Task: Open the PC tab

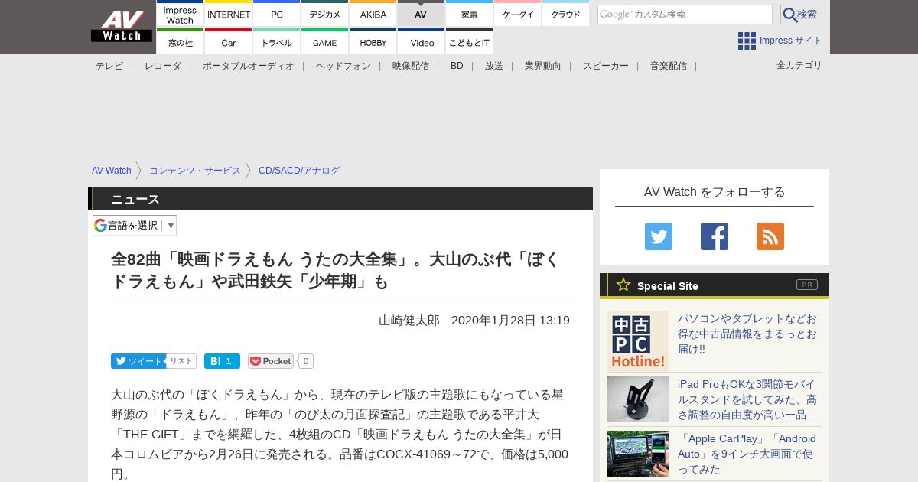Action: click(x=277, y=14)
